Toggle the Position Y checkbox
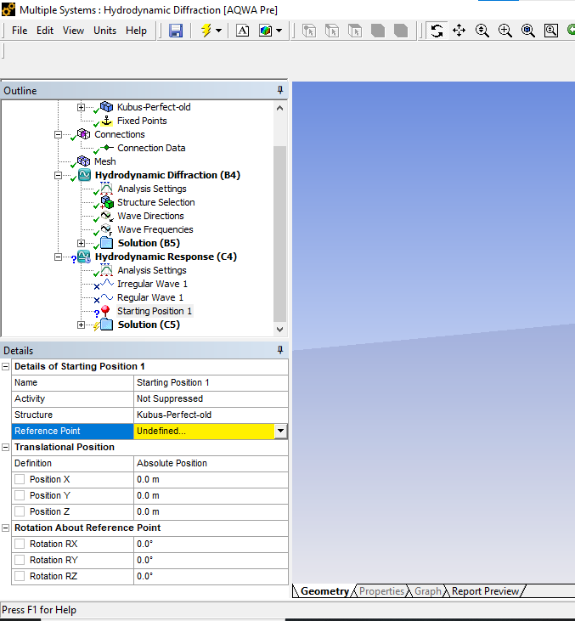This screenshot has width=575, height=621. (20, 495)
